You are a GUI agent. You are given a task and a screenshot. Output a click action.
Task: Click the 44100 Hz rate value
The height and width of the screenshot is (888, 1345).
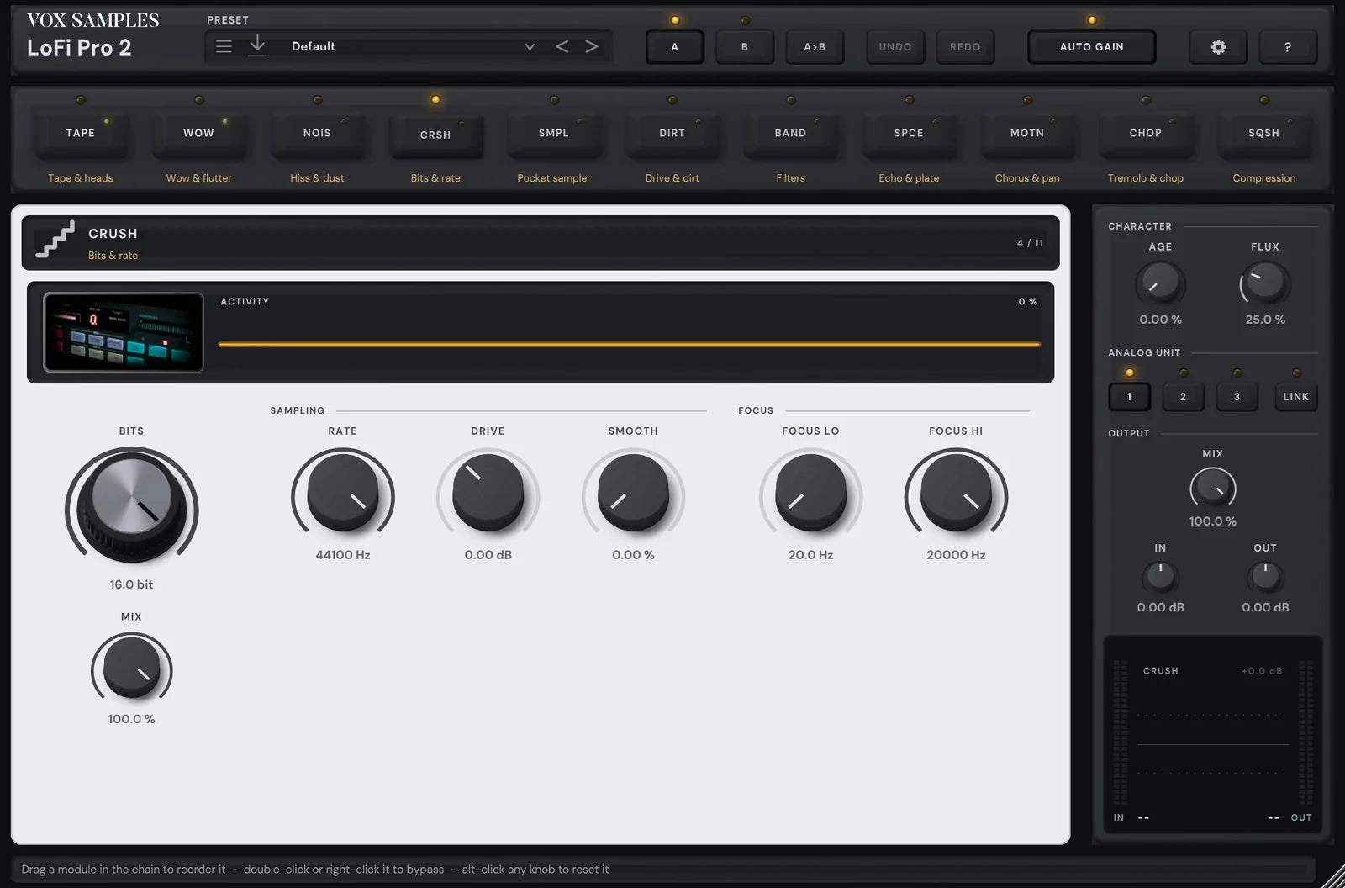click(343, 555)
